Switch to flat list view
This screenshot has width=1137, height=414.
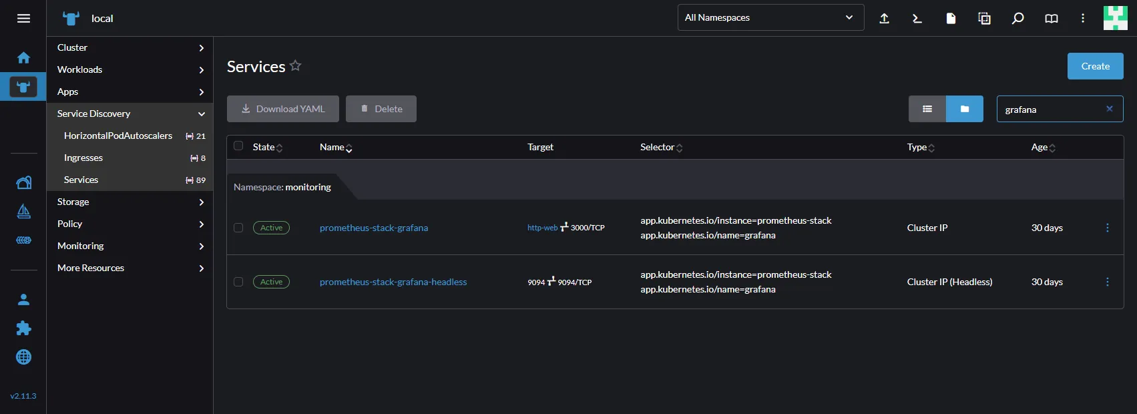pos(927,109)
